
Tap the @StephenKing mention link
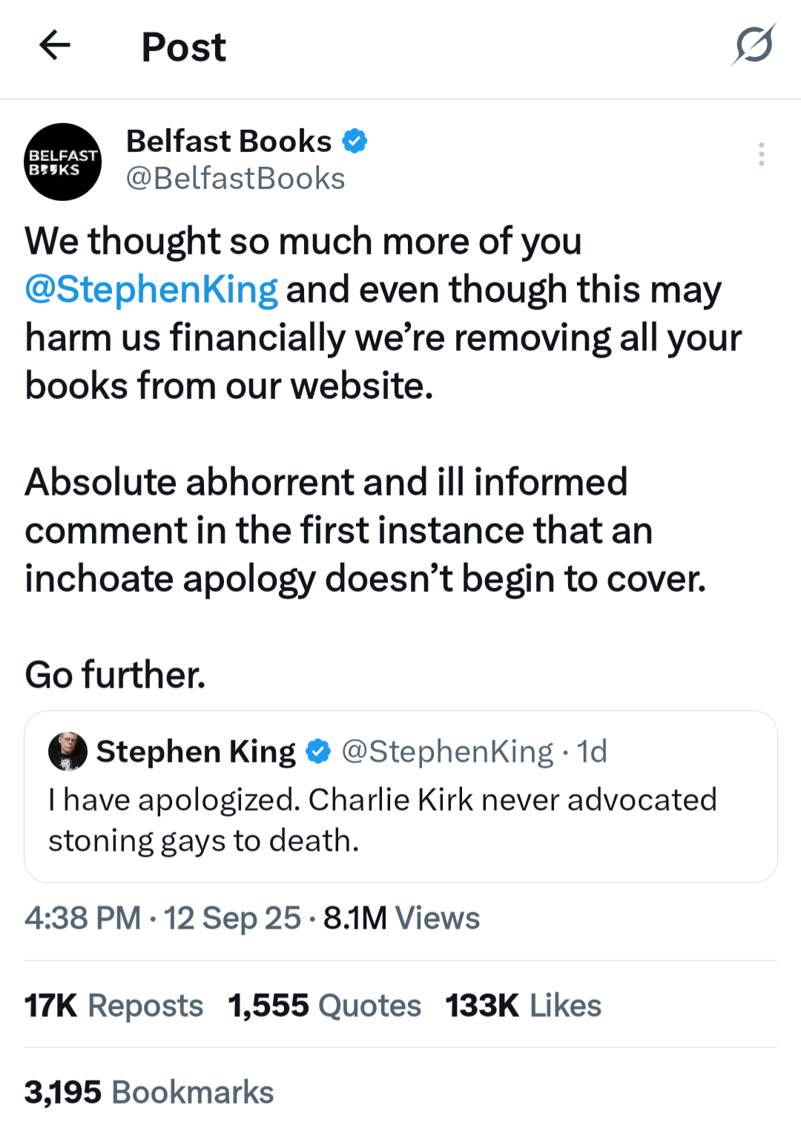pyautogui.click(x=151, y=289)
